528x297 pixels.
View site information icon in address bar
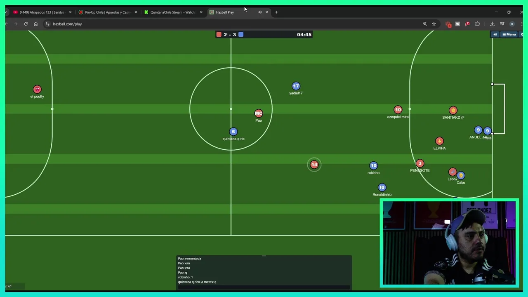(x=47, y=24)
